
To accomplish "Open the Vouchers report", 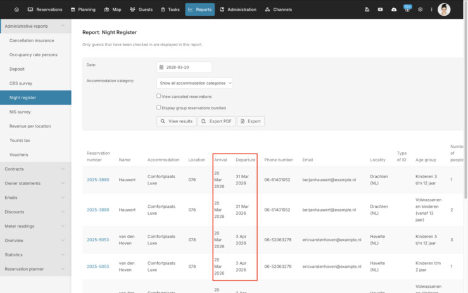I will pos(19,155).
